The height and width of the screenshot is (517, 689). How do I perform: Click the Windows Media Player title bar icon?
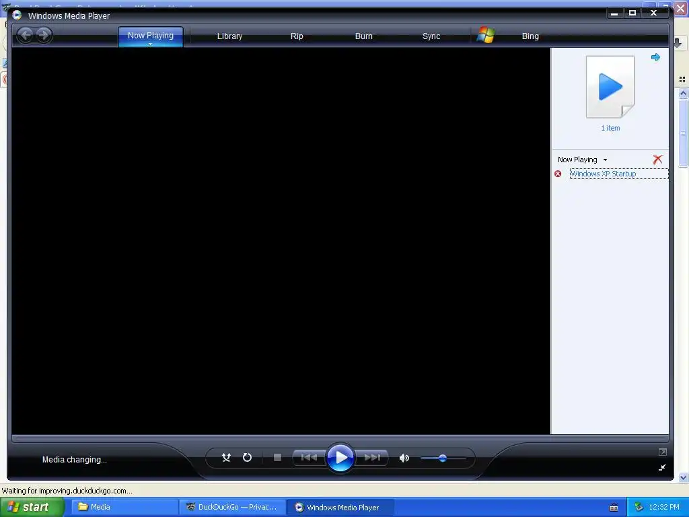pos(17,15)
